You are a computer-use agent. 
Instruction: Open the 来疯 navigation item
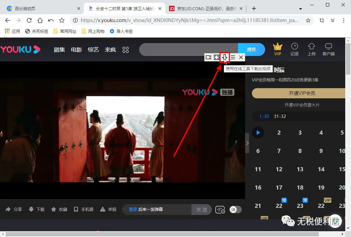[x=110, y=50]
